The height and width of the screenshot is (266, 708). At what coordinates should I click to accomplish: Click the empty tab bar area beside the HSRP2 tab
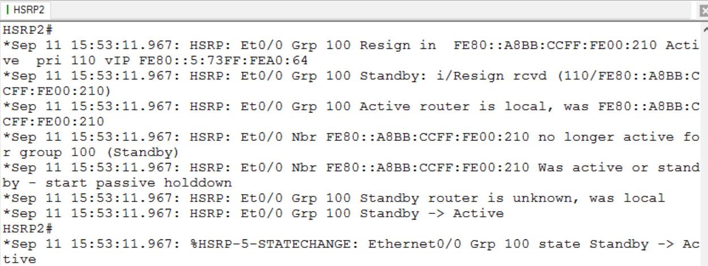coord(374,10)
